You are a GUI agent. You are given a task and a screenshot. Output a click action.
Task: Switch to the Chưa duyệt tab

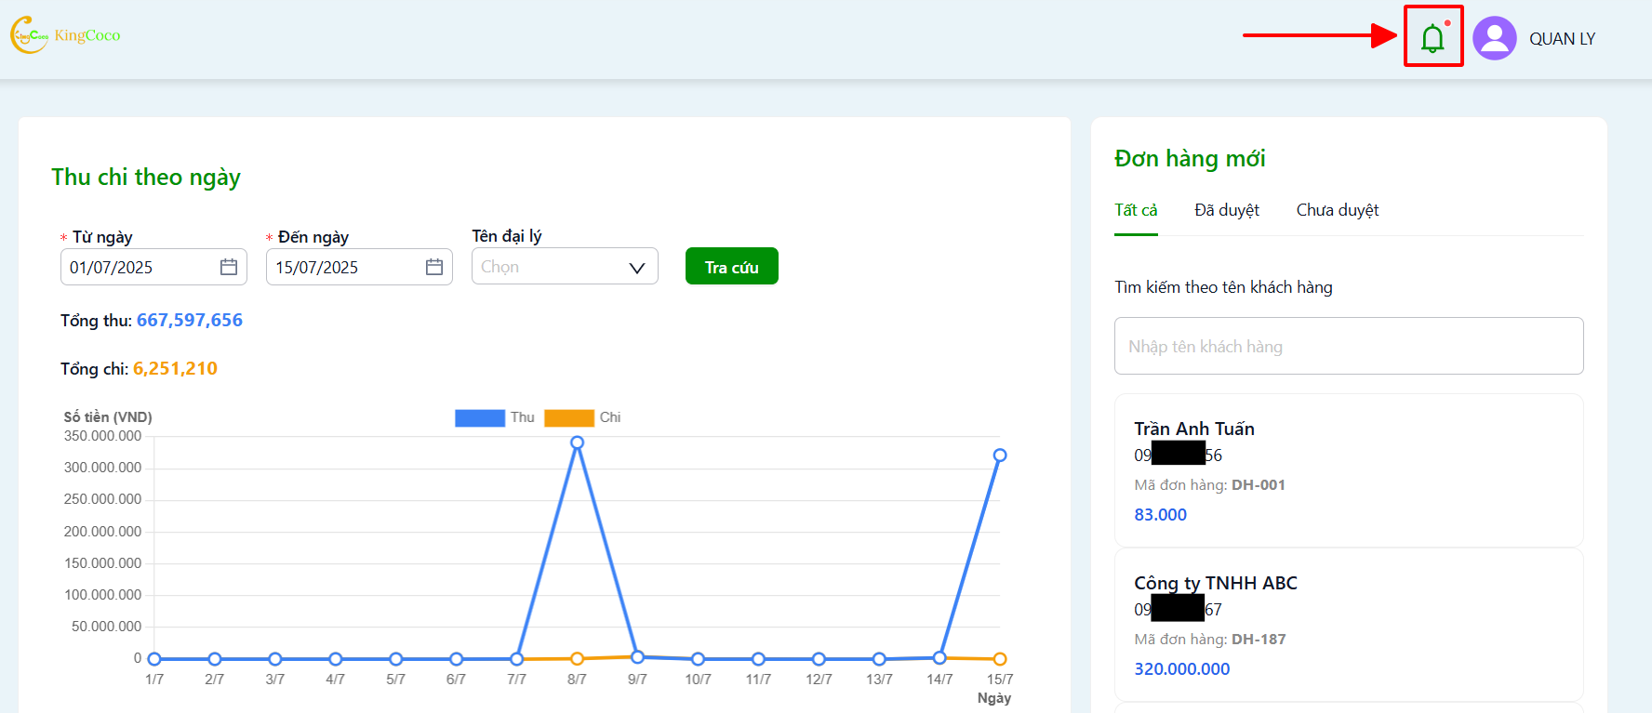[x=1338, y=210]
